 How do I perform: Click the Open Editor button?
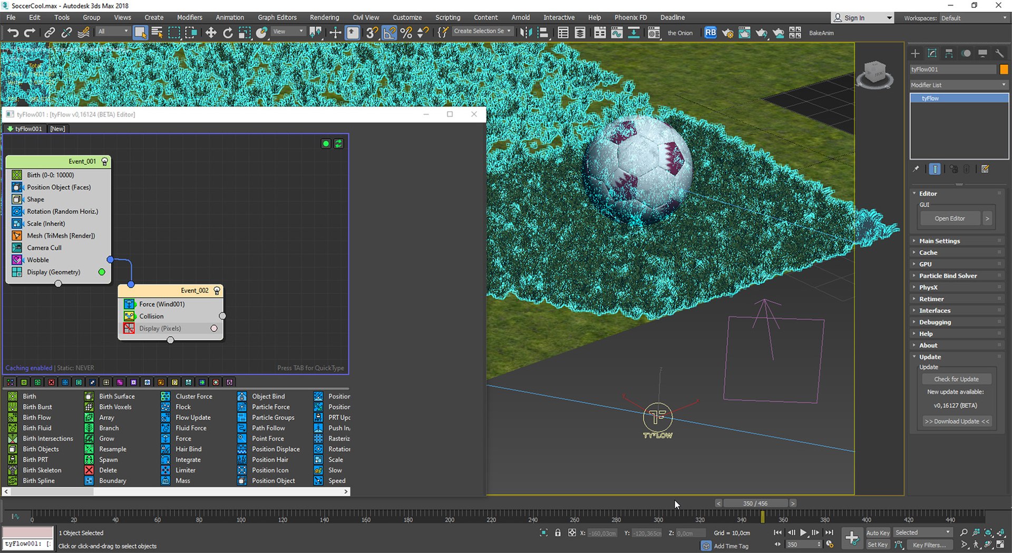tap(950, 219)
